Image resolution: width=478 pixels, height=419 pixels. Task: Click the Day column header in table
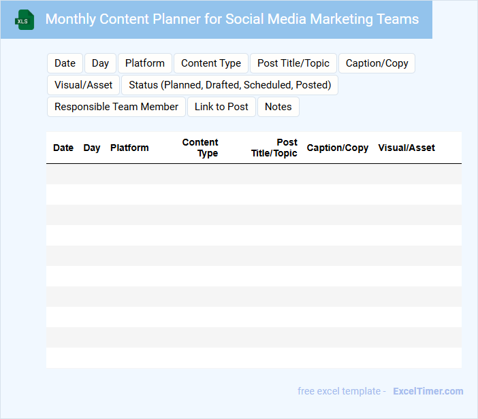point(92,148)
